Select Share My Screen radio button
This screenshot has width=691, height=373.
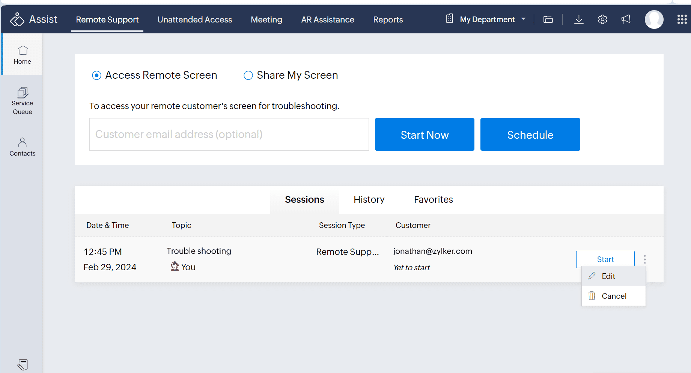pos(248,75)
